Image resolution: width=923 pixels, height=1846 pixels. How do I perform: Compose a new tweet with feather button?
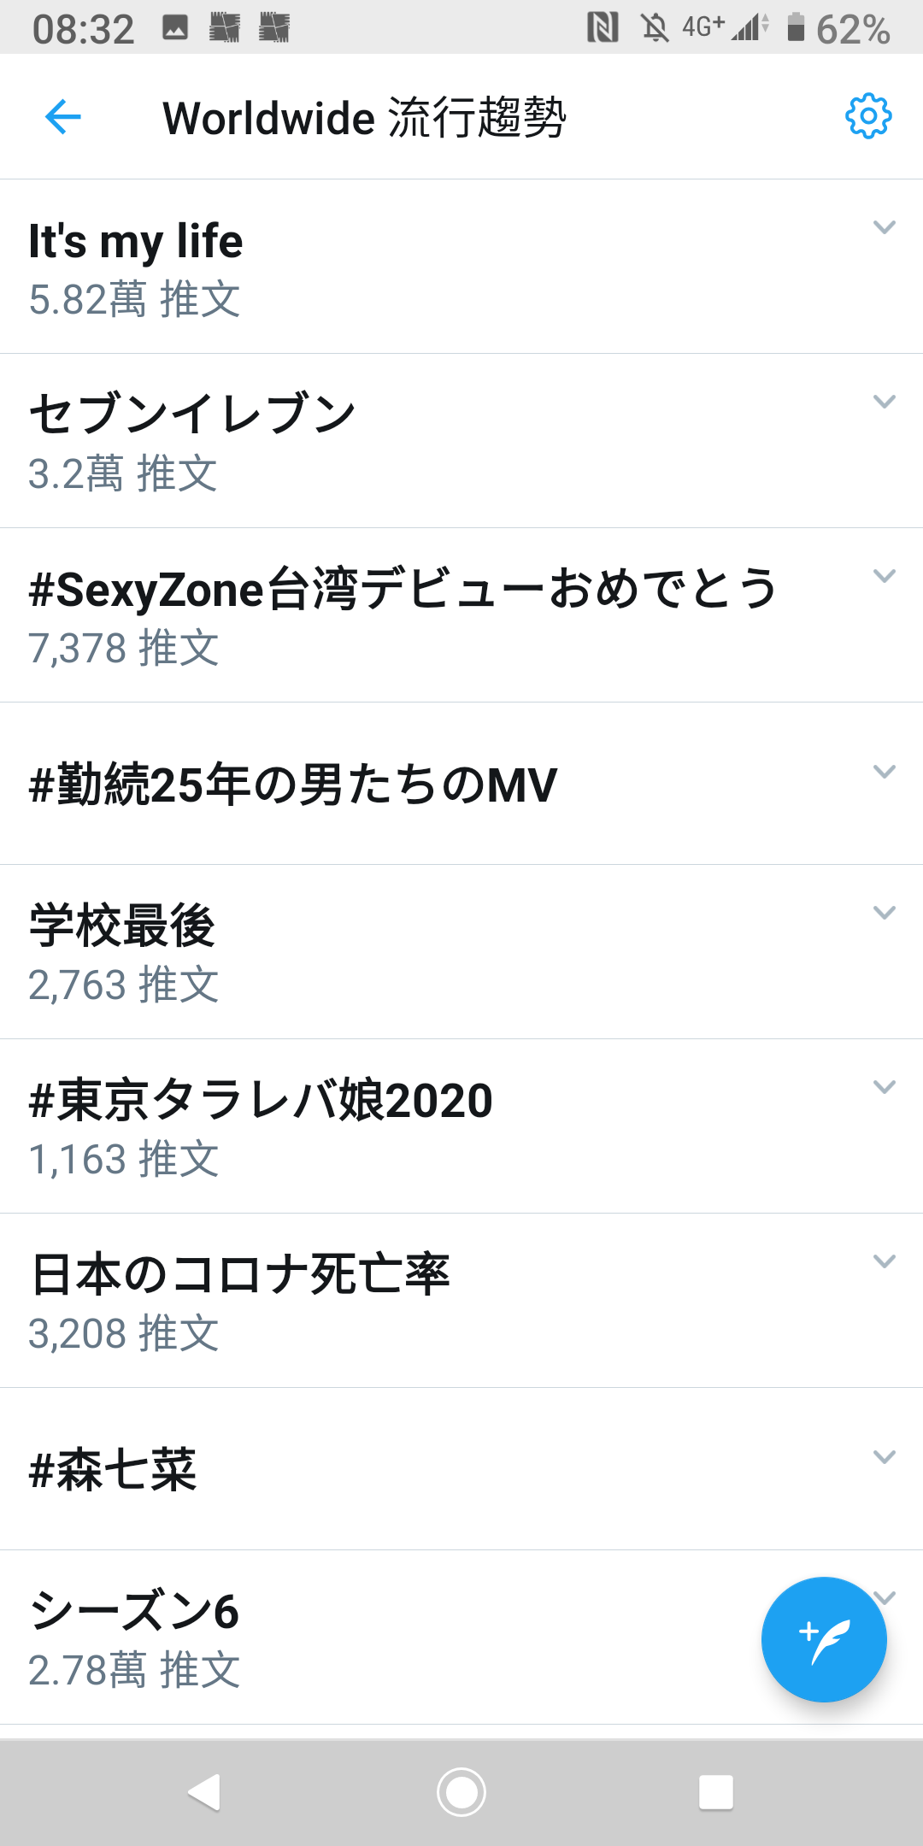pyautogui.click(x=824, y=1639)
